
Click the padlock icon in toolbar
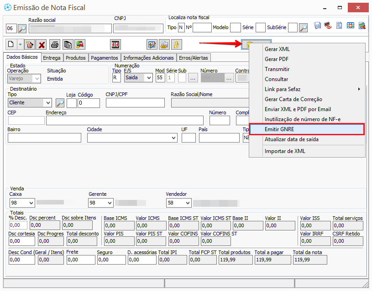coord(177,44)
